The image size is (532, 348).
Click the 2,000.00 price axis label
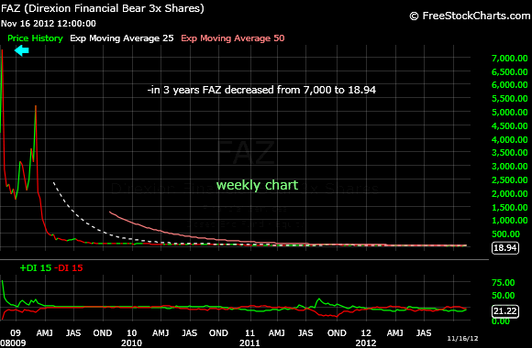click(x=510, y=193)
